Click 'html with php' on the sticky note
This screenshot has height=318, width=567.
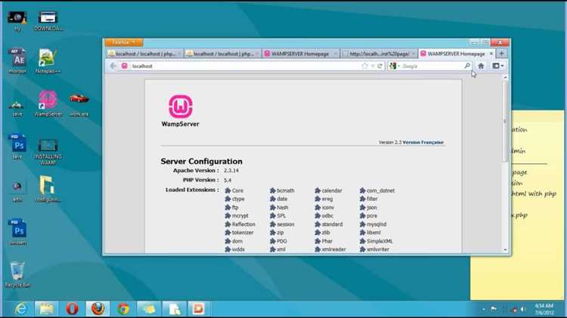tap(534, 193)
